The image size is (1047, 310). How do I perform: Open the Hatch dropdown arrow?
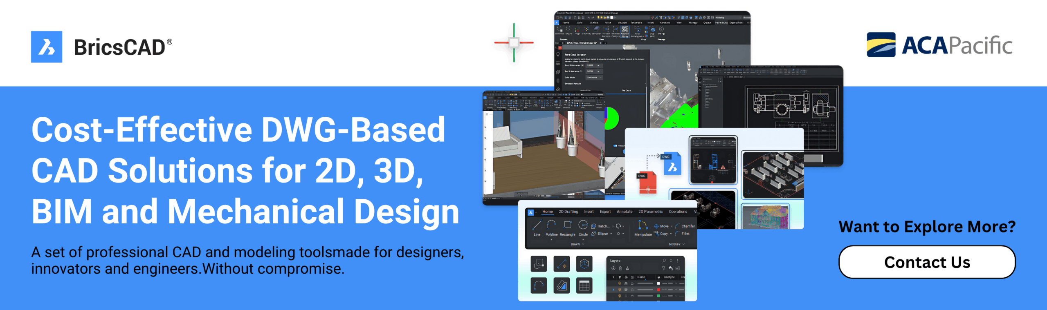click(613, 226)
